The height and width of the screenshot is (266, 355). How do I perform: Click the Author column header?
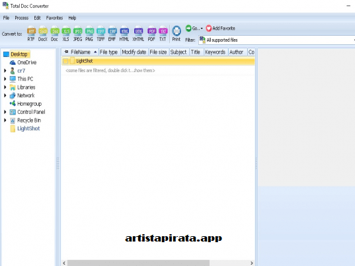click(237, 52)
